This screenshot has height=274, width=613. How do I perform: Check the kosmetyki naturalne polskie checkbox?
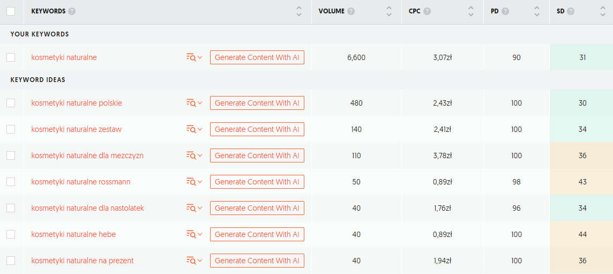click(x=11, y=103)
